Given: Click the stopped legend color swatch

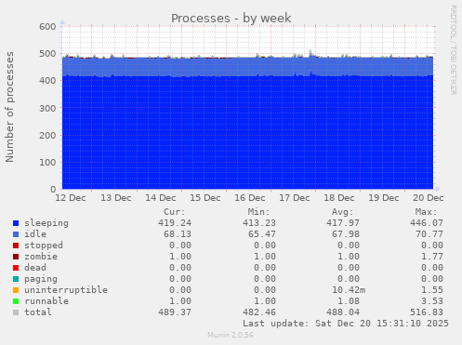Looking at the screenshot, I should pyautogui.click(x=16, y=245).
